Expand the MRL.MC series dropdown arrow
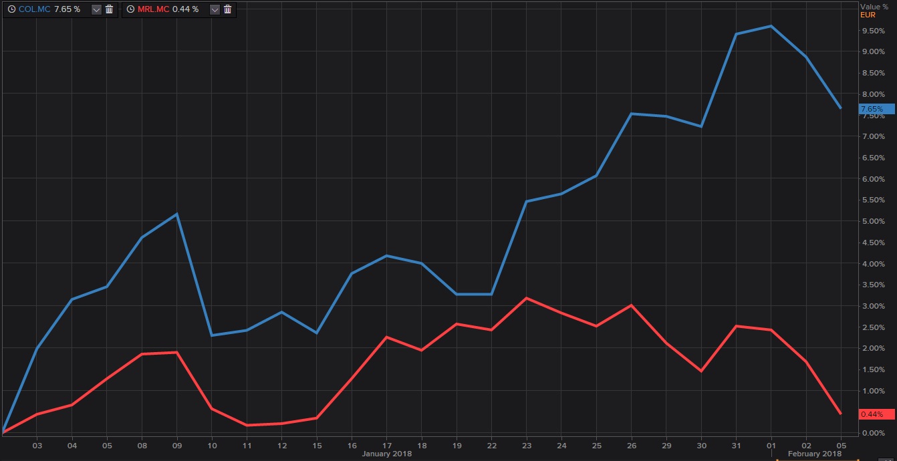Image resolution: width=897 pixels, height=461 pixels. click(x=214, y=9)
